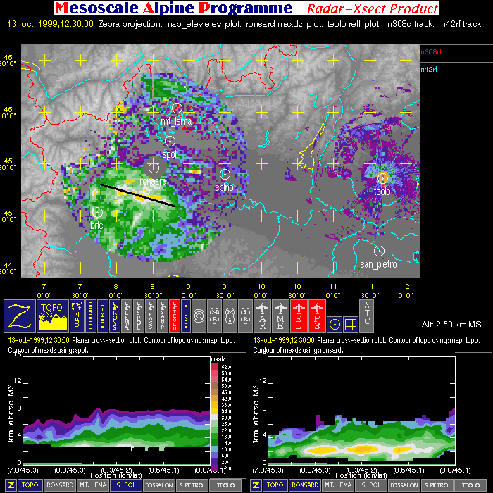
Task: Click the teolo radar site on map
Action: point(382,177)
